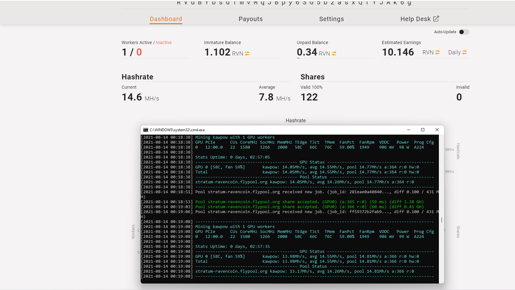Screen dimensions: 515x290
Task: Click the Workers axis label on chart
Action: (133, 232)
